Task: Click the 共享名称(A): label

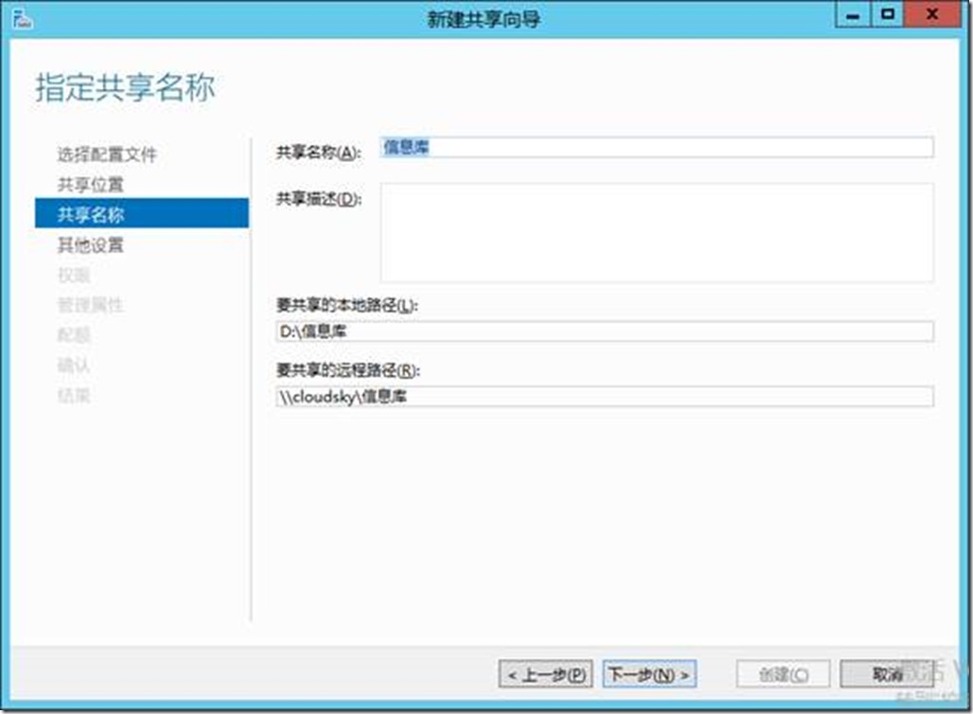Action: tap(318, 152)
